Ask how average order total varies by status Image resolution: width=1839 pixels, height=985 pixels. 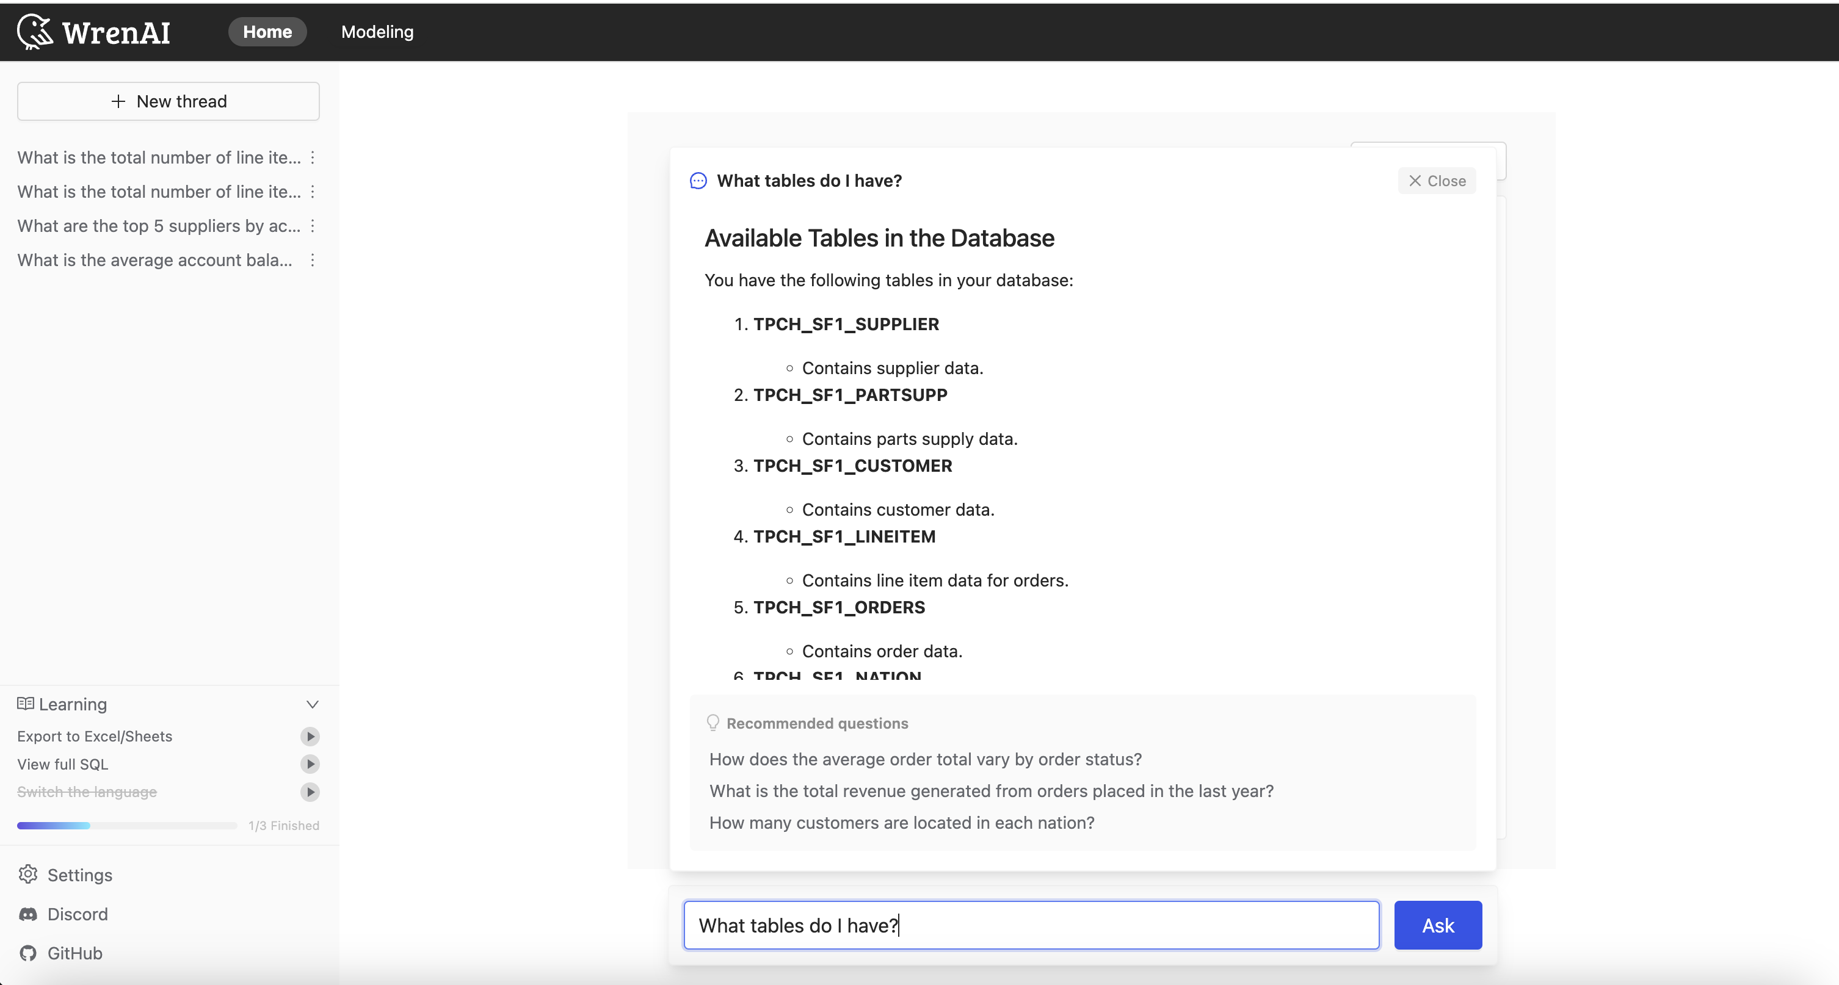(x=925, y=759)
